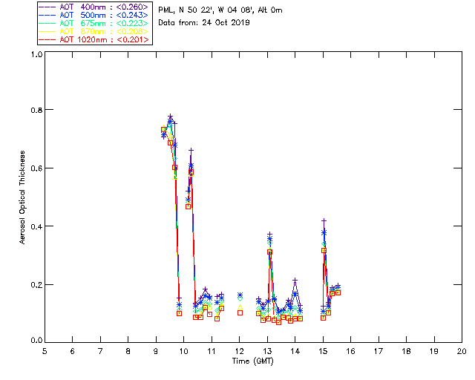The width and height of the screenshot is (475, 380).
Task: Click the x-axis label 16
Action: [x=350, y=351]
